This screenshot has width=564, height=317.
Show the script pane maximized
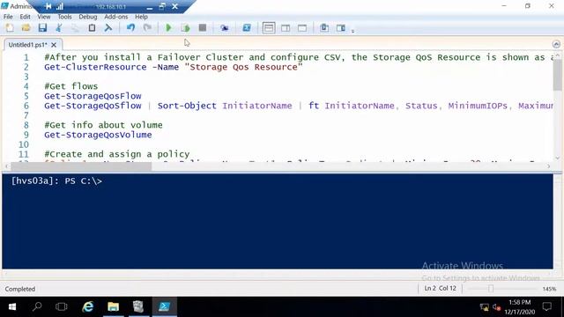pyautogui.click(x=302, y=27)
